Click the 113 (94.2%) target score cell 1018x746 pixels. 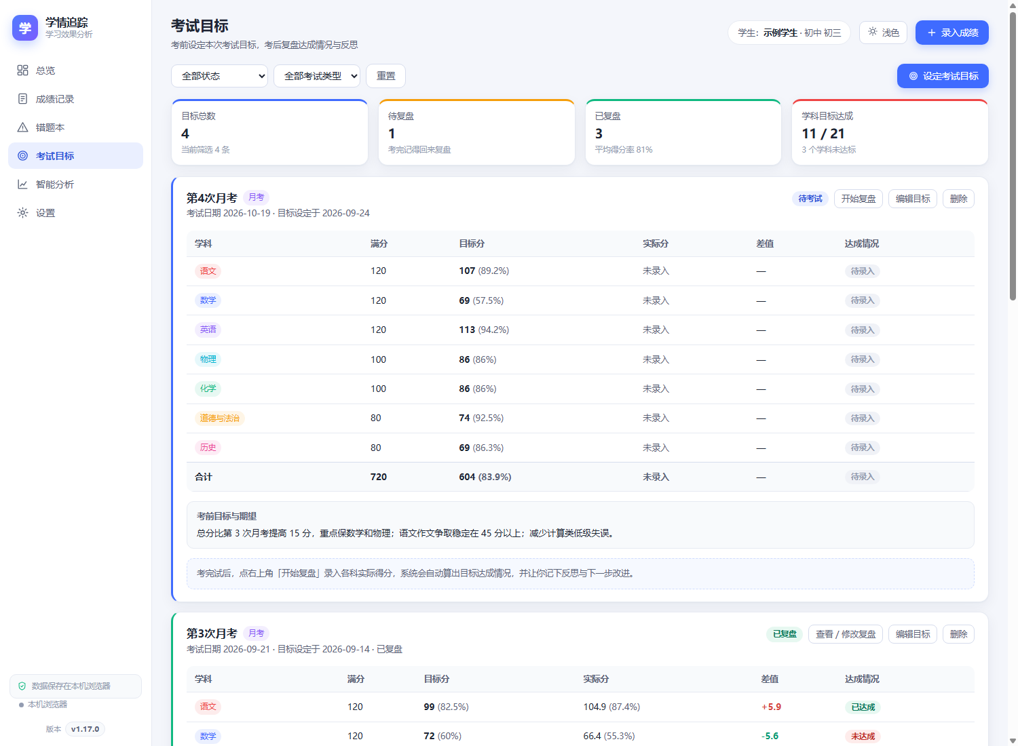click(484, 330)
